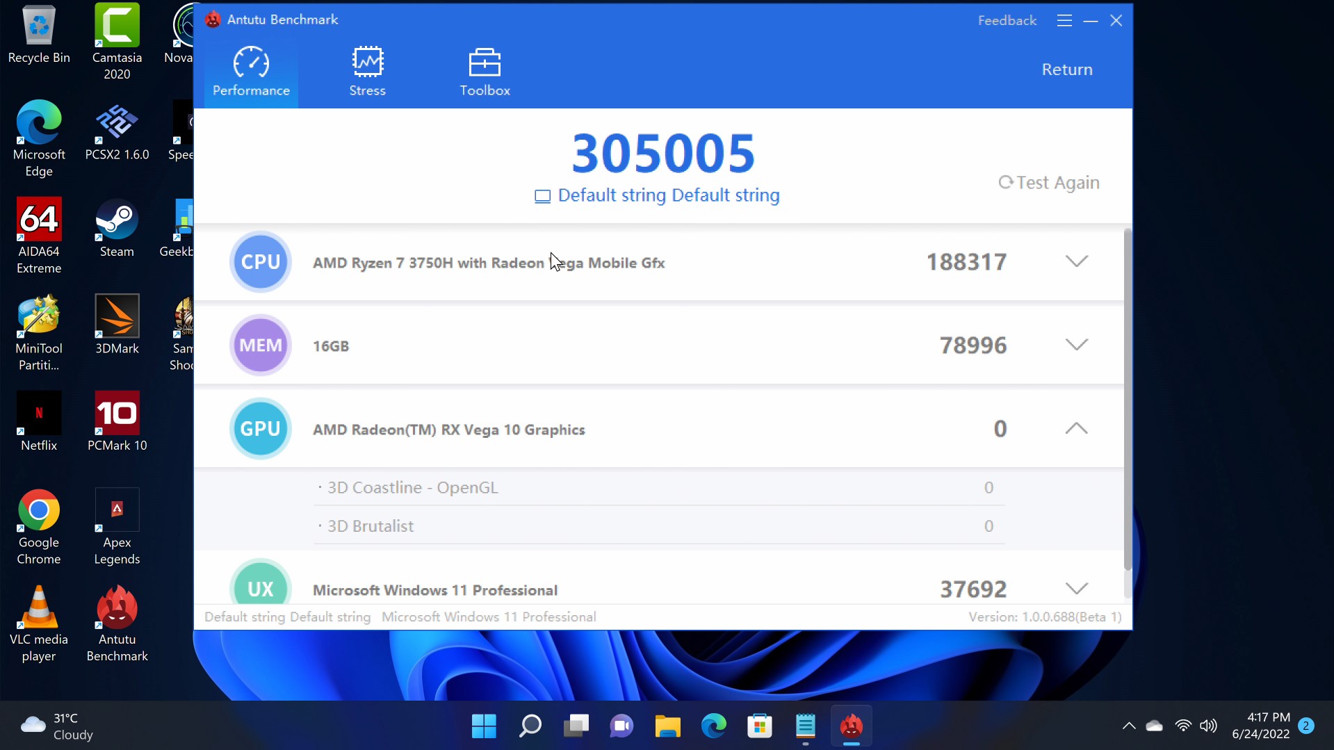
Task: Open notification badge in taskbar
Action: click(x=1305, y=726)
